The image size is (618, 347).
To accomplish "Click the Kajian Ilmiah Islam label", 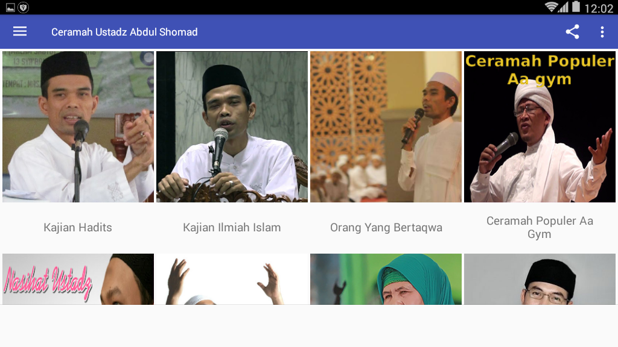I will pyautogui.click(x=232, y=227).
